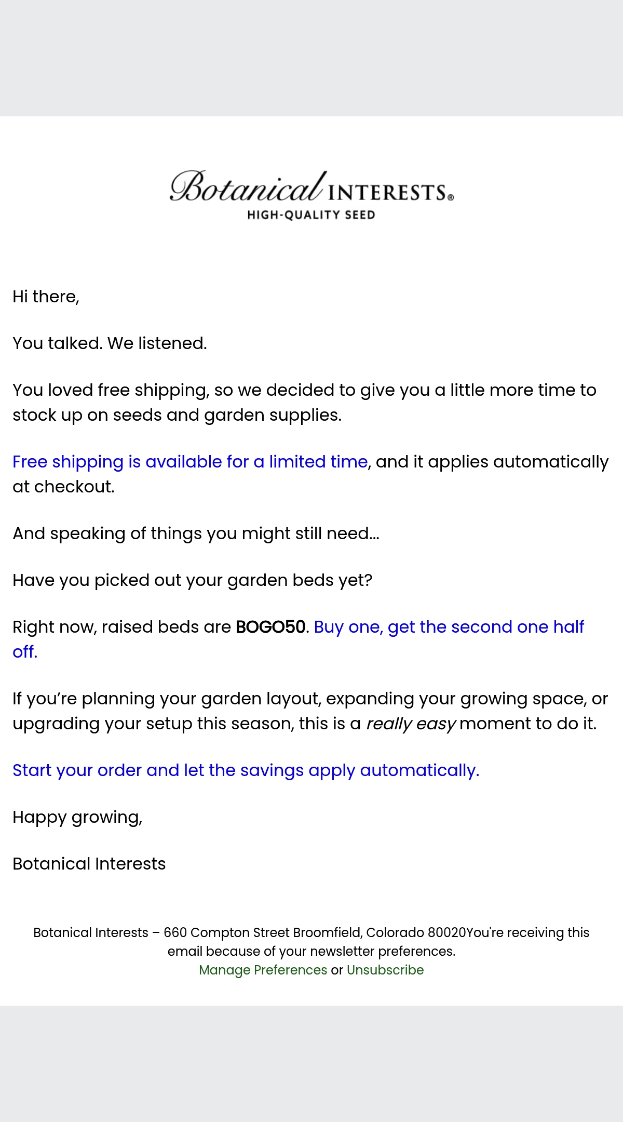This screenshot has height=1122, width=623.
Task: Click the 'at checkout.' text after the shipping link
Action: [x=63, y=487]
